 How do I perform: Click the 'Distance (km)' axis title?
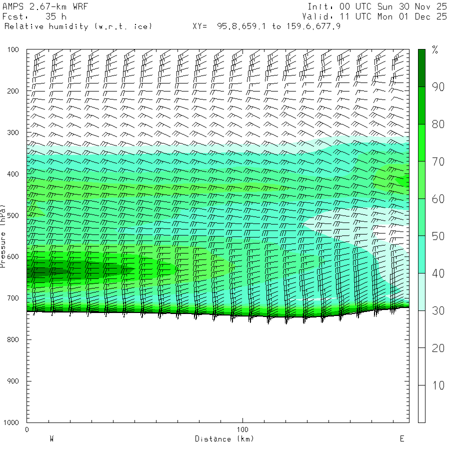coord(224,439)
